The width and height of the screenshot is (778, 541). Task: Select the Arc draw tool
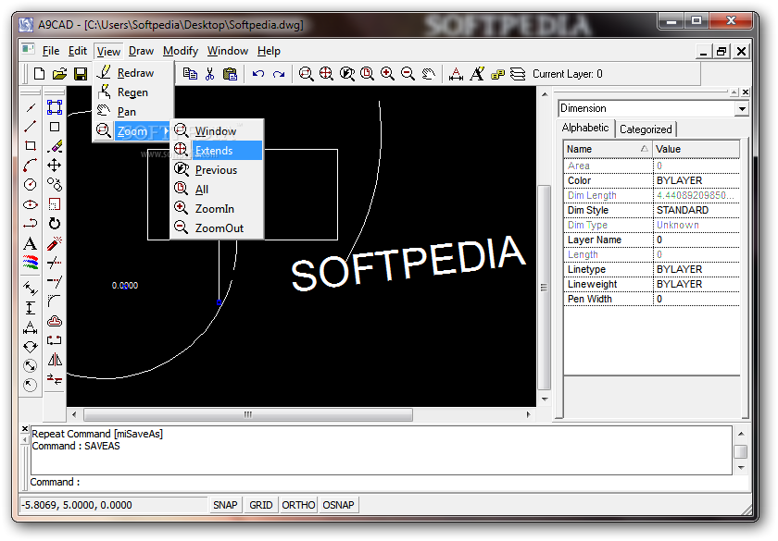tap(31, 165)
